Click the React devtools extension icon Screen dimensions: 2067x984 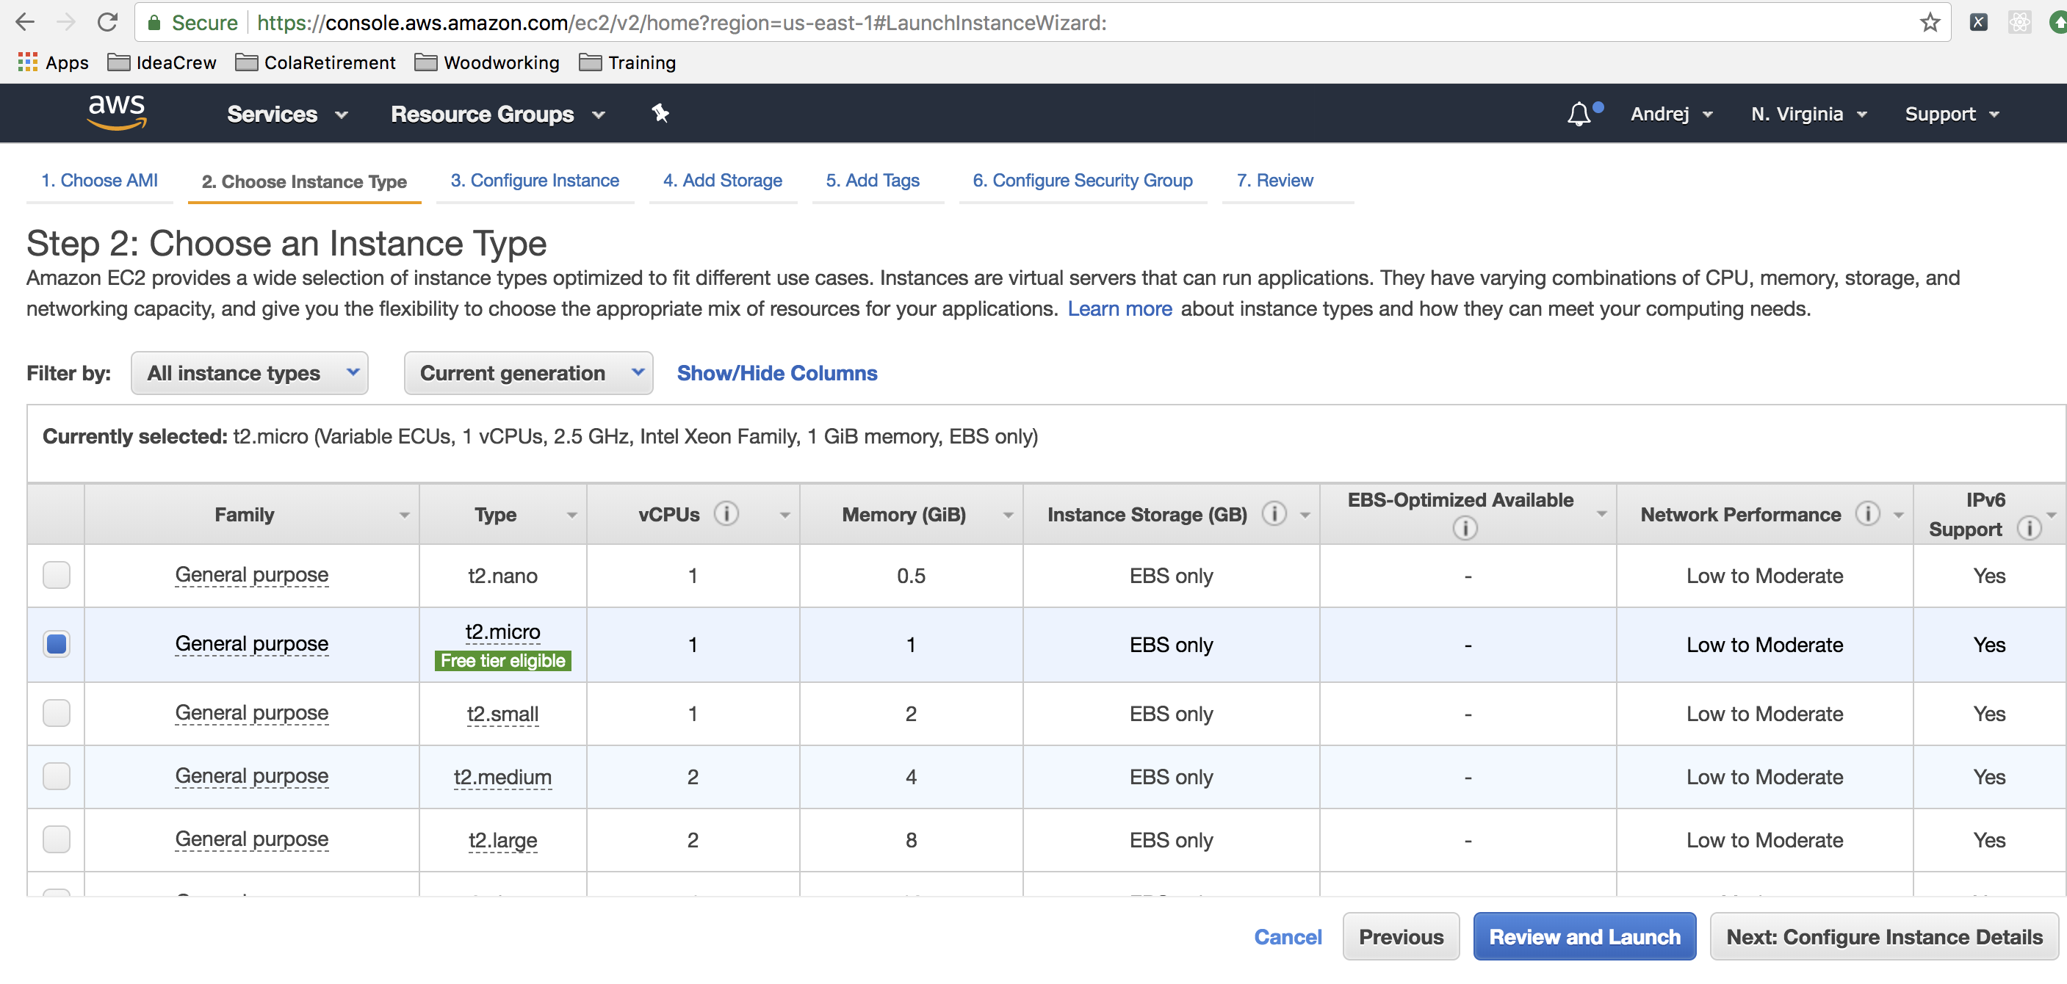click(x=2019, y=21)
